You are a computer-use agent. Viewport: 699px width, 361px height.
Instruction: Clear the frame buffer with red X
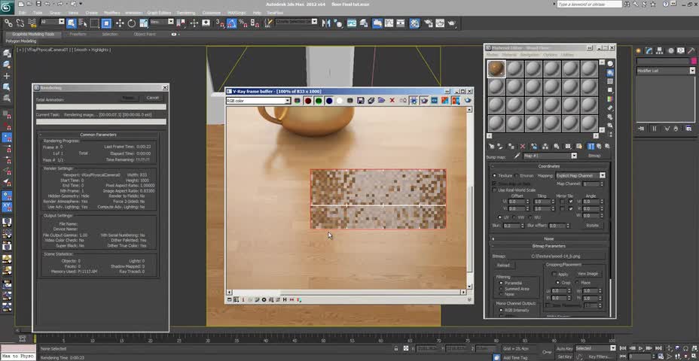pos(392,100)
